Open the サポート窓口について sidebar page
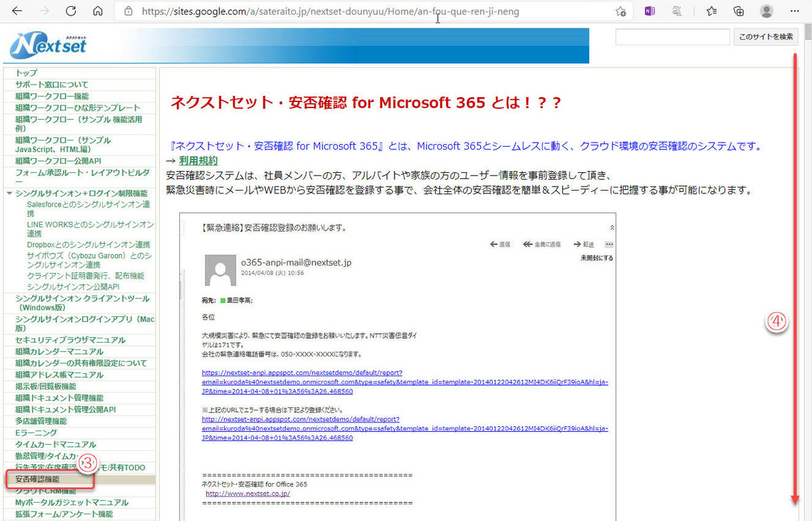The height and width of the screenshot is (521, 812). 52,84
